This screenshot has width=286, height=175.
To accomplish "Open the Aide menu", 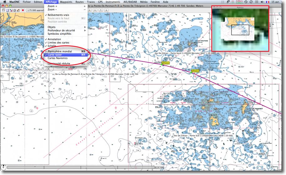I will (166, 2).
